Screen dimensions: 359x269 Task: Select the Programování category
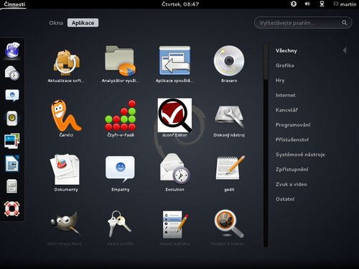click(293, 125)
